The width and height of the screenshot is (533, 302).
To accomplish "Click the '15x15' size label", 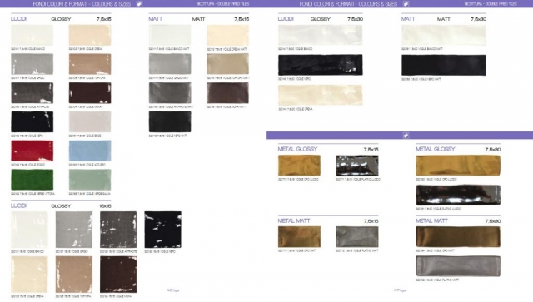I will (105, 206).
